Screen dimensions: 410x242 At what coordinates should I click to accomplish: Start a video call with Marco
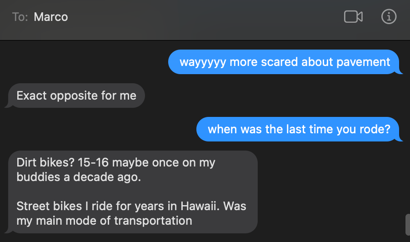[x=353, y=17]
